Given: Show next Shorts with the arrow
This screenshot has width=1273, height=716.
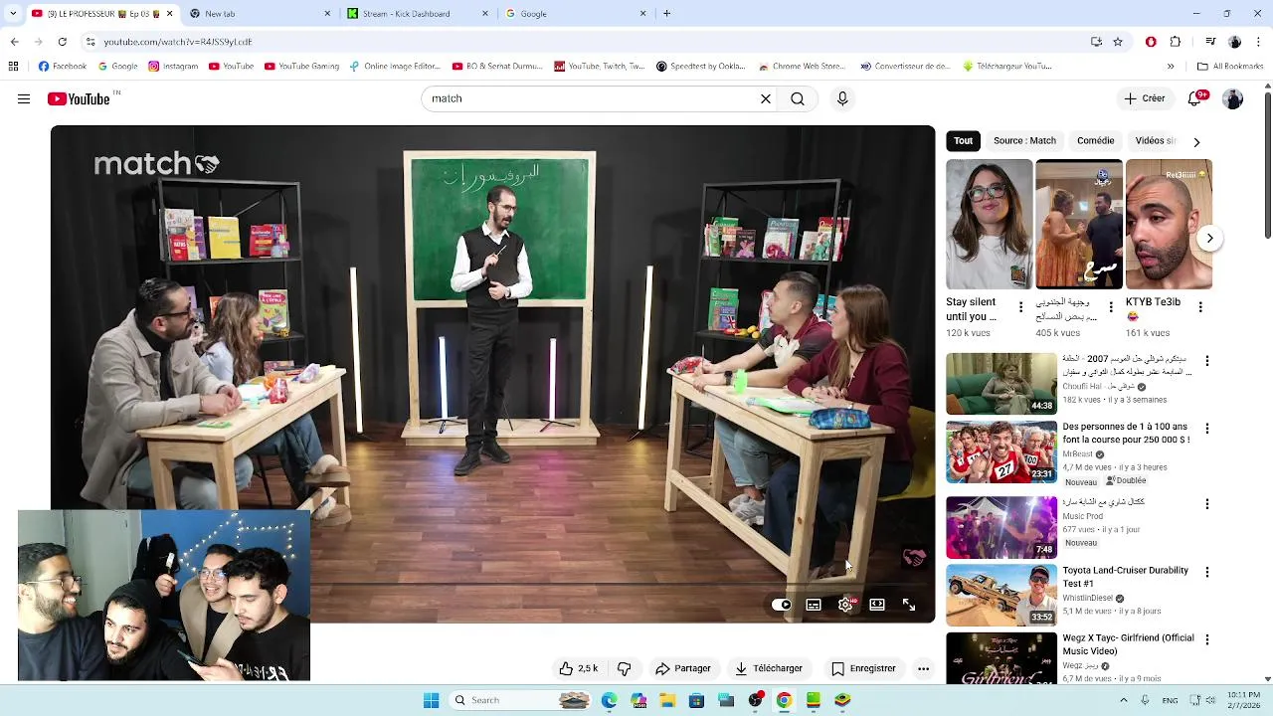Looking at the screenshot, I should point(1209,238).
